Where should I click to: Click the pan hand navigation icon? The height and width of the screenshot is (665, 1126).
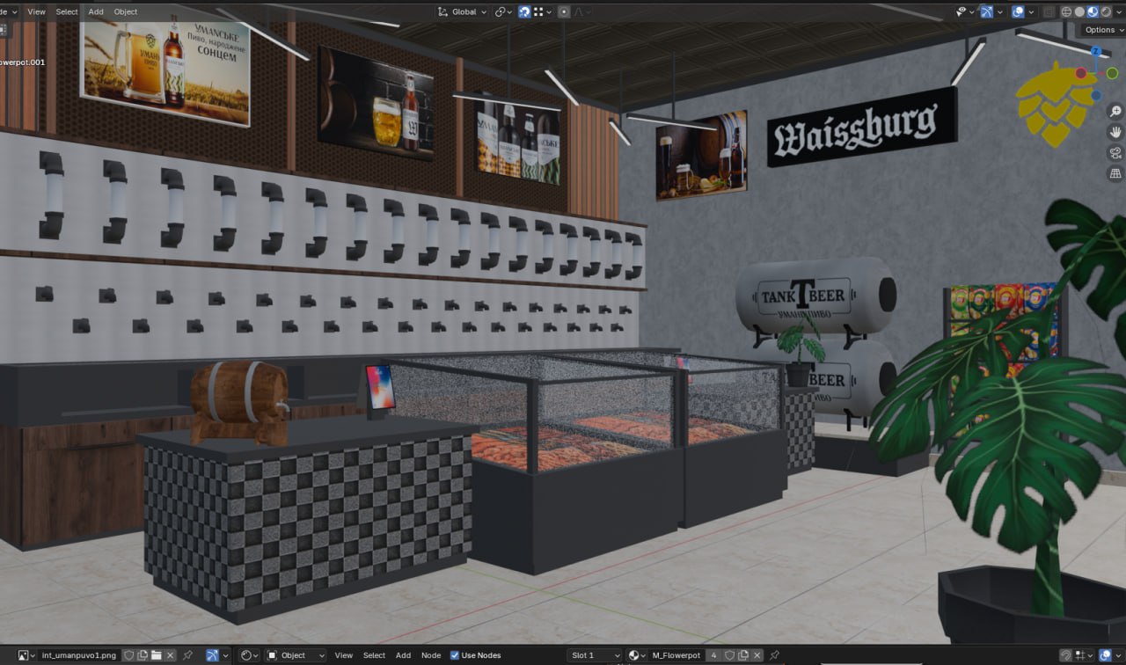pyautogui.click(x=1115, y=132)
